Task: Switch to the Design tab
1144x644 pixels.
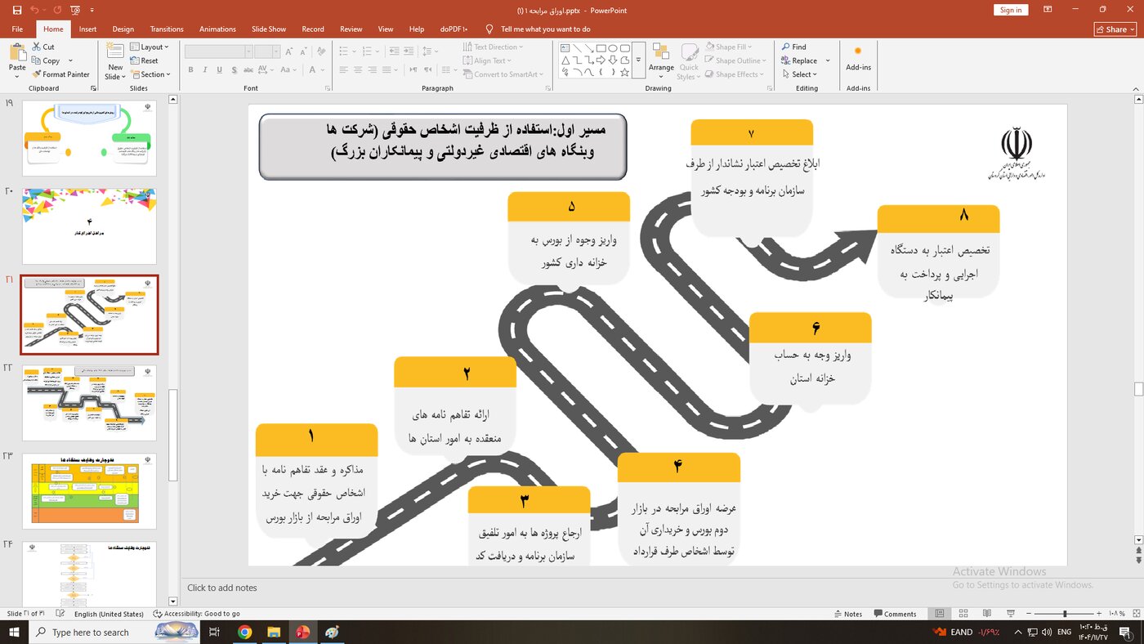Action: (x=123, y=29)
